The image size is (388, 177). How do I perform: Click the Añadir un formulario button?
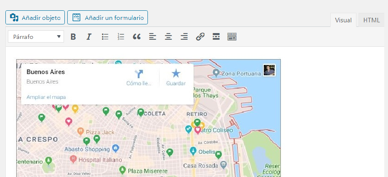[108, 17]
